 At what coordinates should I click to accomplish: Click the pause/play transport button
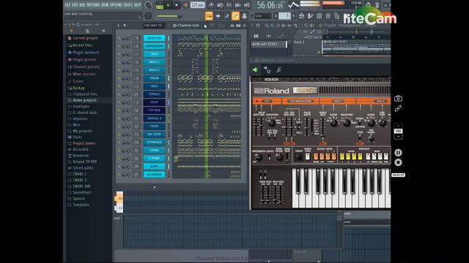168,5
